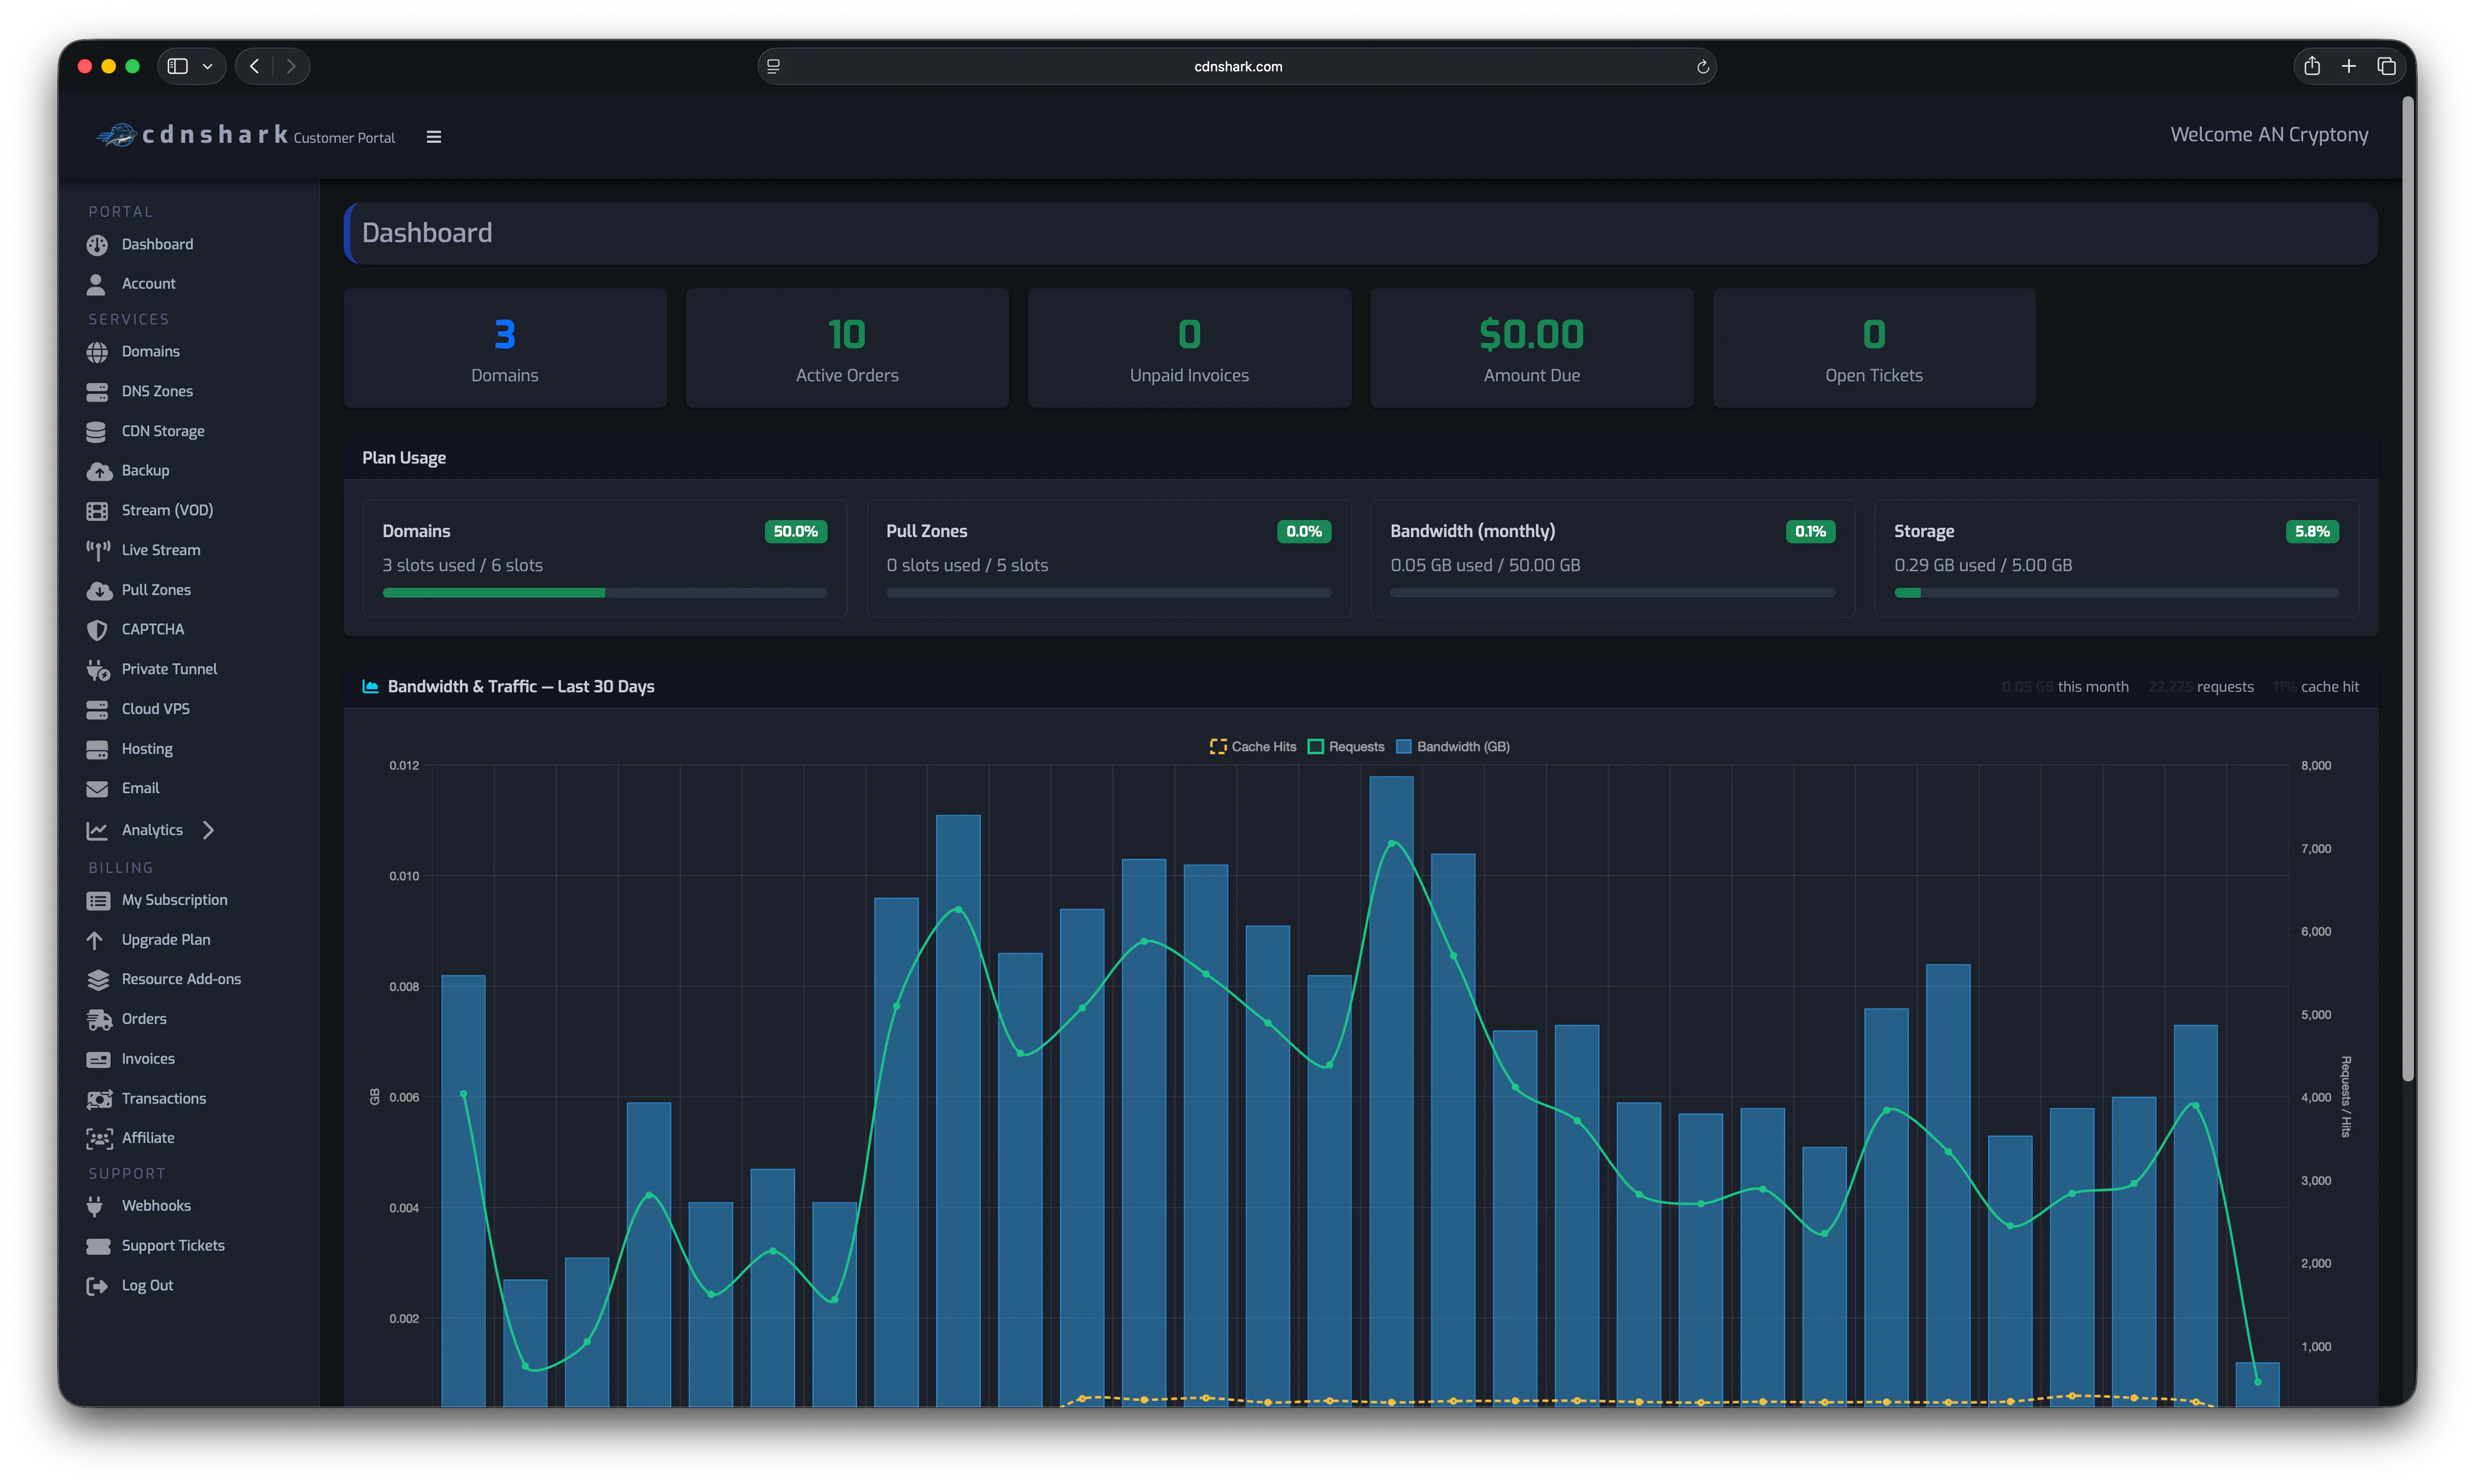Click the Analytics line chart icon

pos(97,831)
